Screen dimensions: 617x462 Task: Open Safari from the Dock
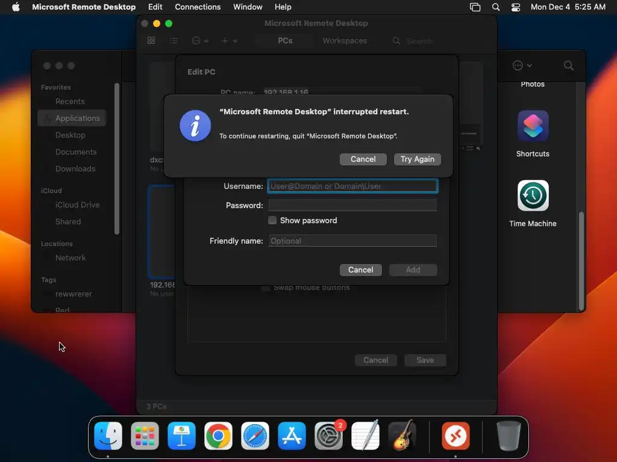pos(255,436)
